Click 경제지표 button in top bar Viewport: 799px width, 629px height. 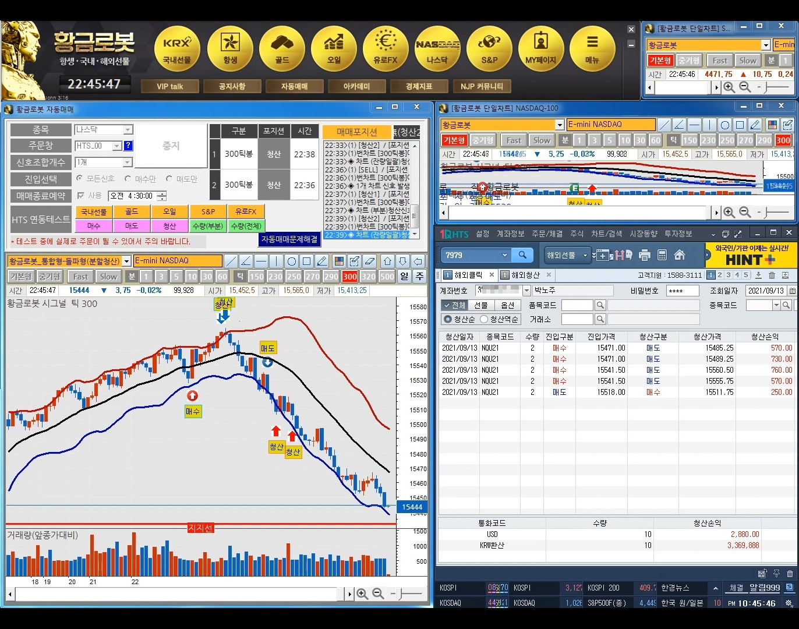(x=419, y=86)
